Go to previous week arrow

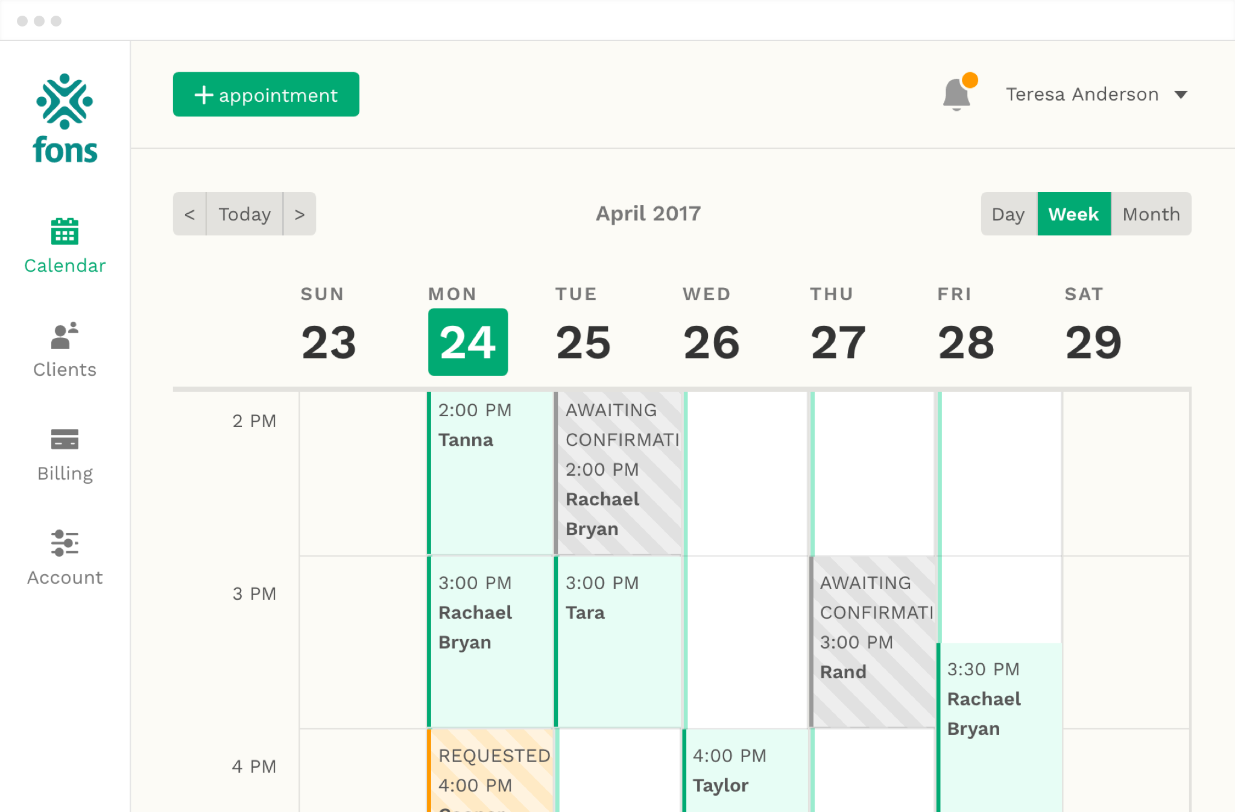(189, 214)
